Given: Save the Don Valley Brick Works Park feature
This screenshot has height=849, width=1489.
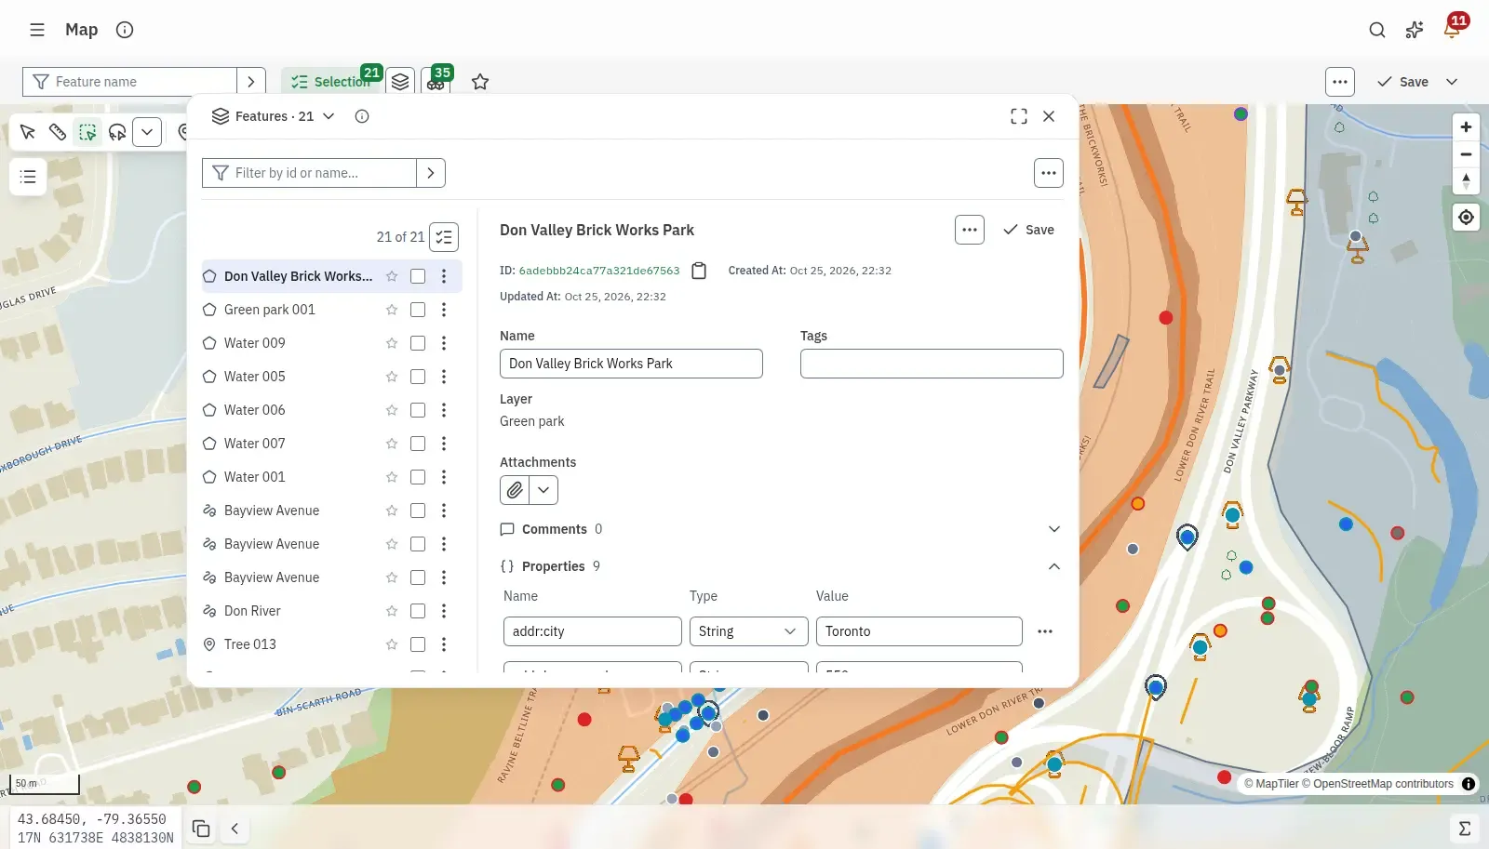Looking at the screenshot, I should [x=1028, y=230].
